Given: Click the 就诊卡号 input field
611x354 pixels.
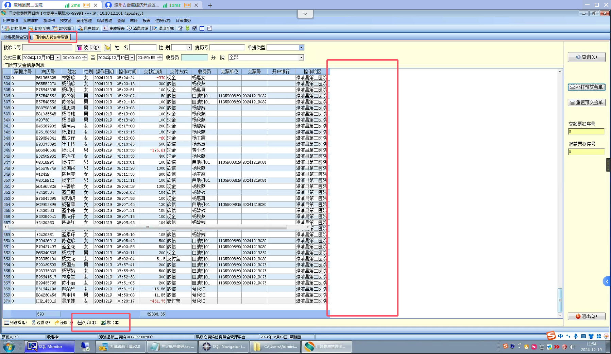Looking at the screenshot, I should (x=47, y=48).
